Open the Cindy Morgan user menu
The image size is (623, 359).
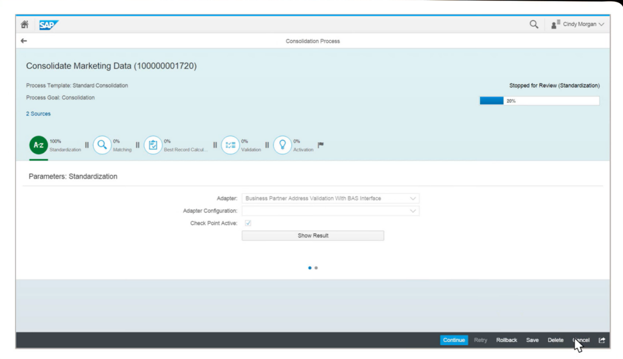[x=577, y=24]
